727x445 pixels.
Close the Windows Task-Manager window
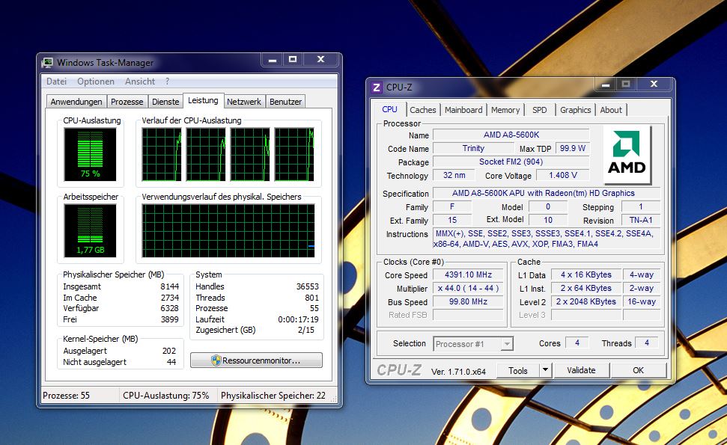coord(320,59)
